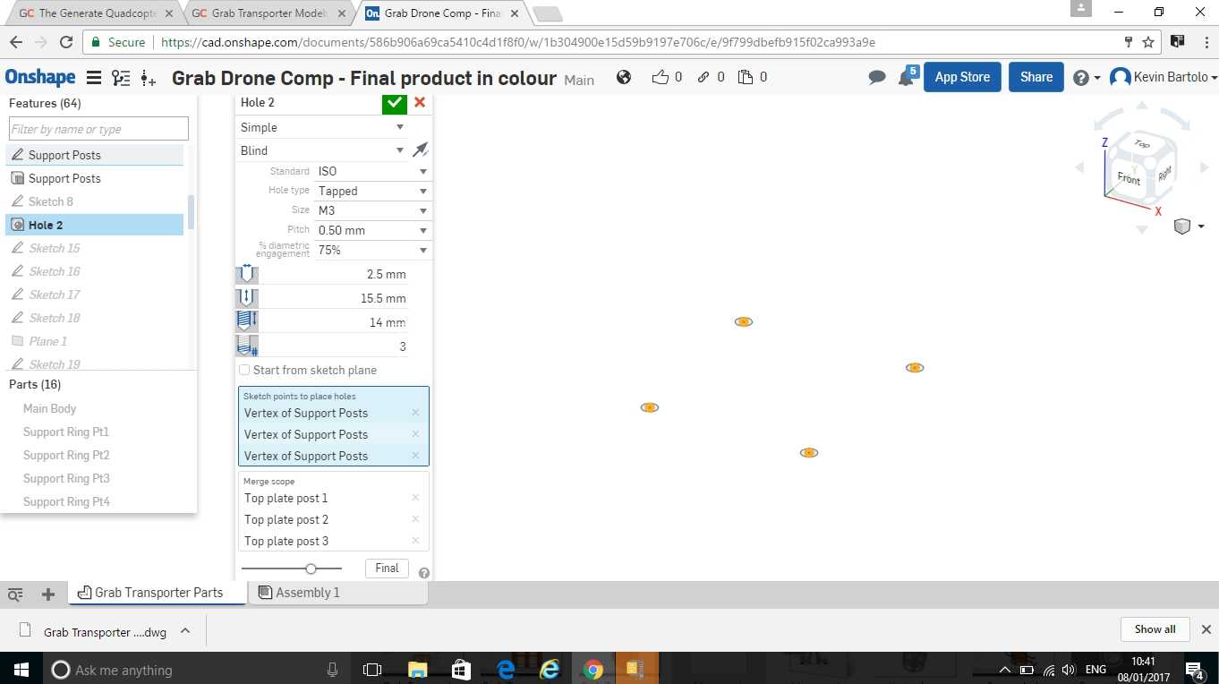Select Support Ring Pt2 part
This screenshot has height=684, width=1219.
pyautogui.click(x=66, y=455)
